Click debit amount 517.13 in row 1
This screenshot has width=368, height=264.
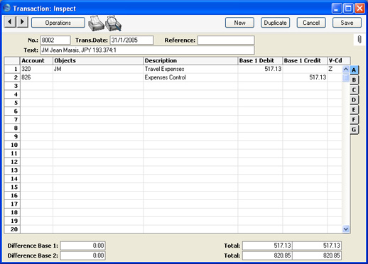click(260, 69)
